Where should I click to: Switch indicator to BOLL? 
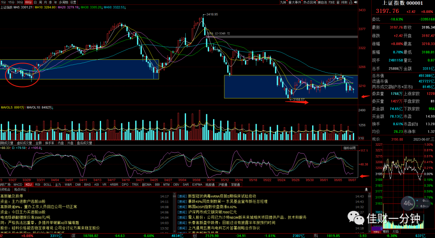click(x=48, y=184)
